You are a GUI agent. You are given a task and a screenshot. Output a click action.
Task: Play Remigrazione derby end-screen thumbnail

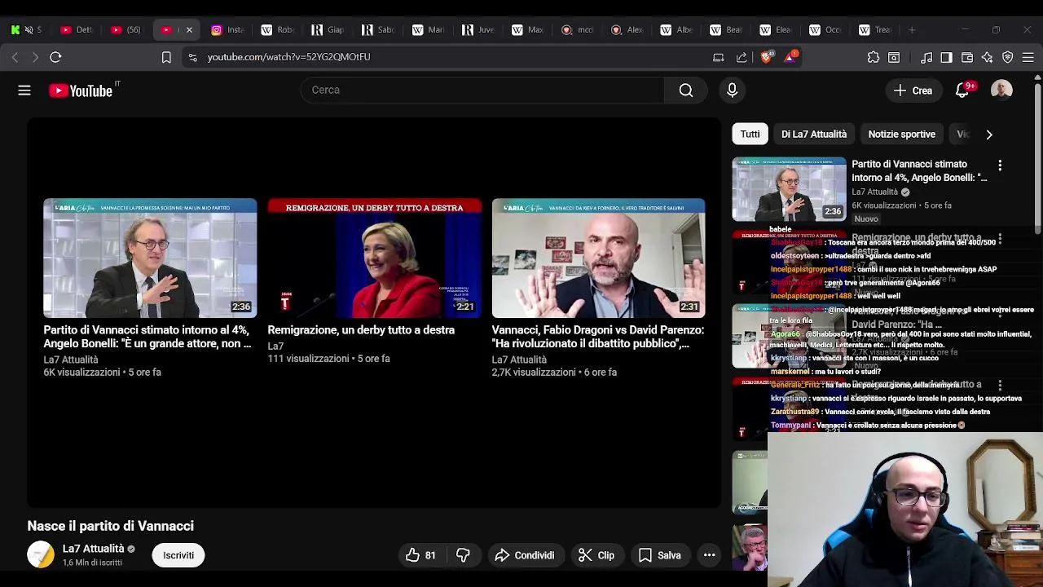375,258
